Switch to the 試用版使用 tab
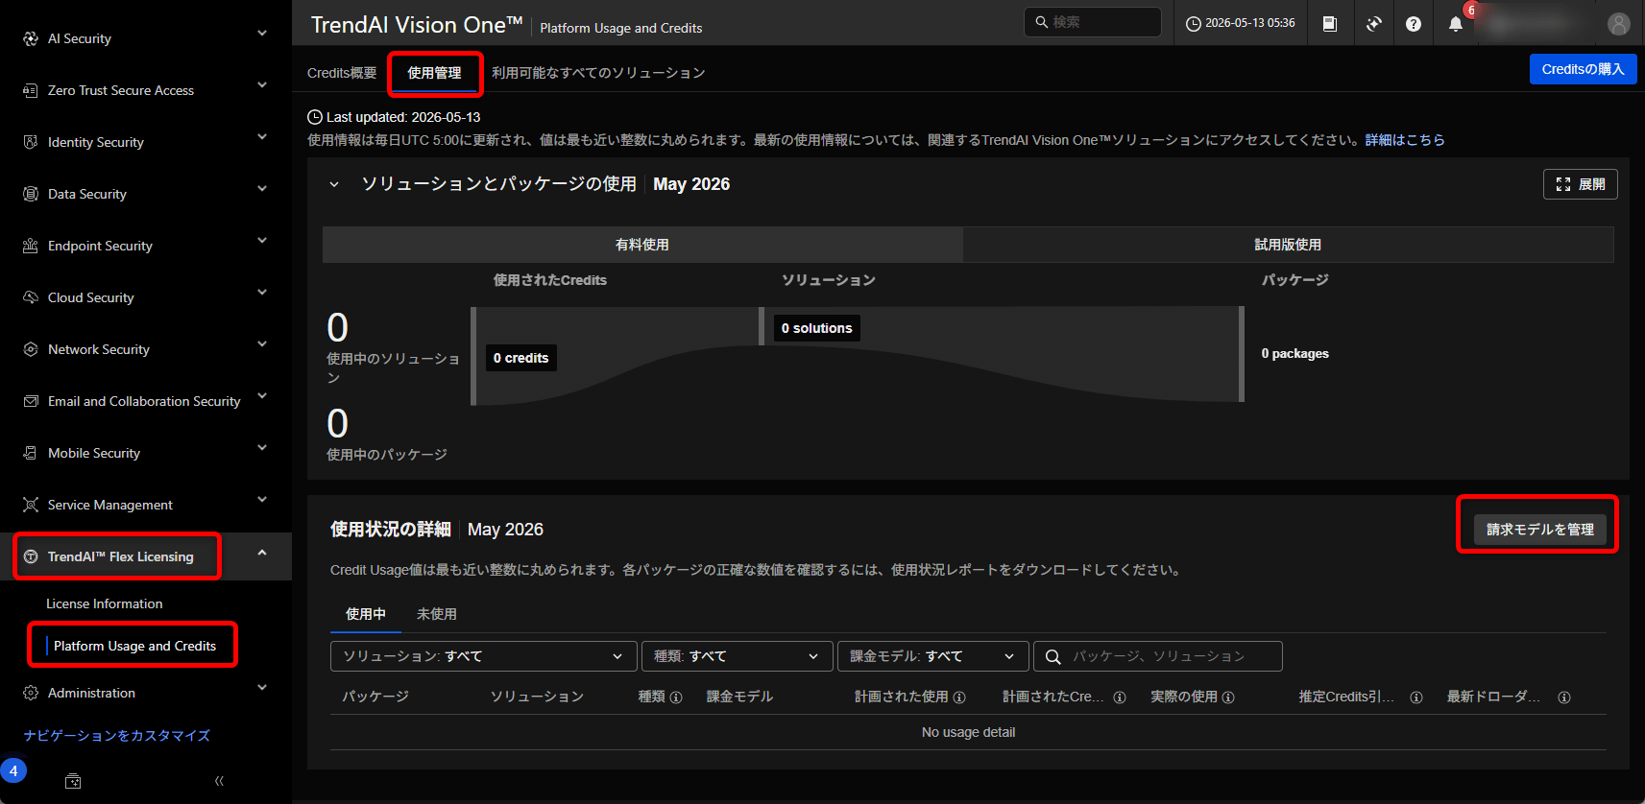Viewport: 1645px width, 804px height. click(x=1288, y=245)
